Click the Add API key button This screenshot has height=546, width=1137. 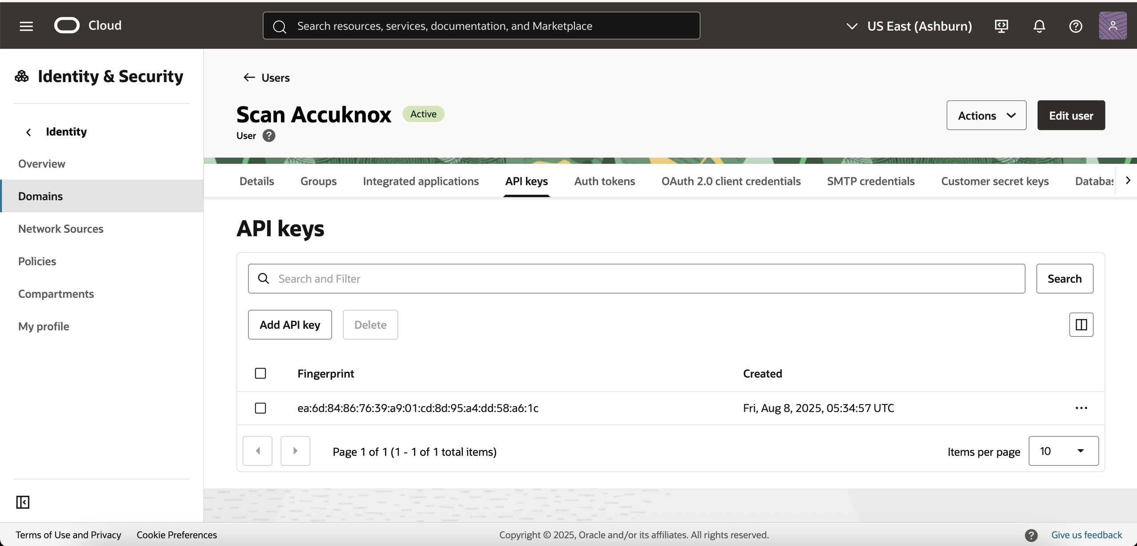[290, 325]
